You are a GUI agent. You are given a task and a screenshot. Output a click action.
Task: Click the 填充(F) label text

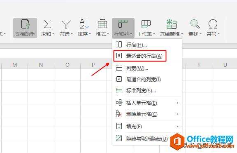[x=134, y=126]
